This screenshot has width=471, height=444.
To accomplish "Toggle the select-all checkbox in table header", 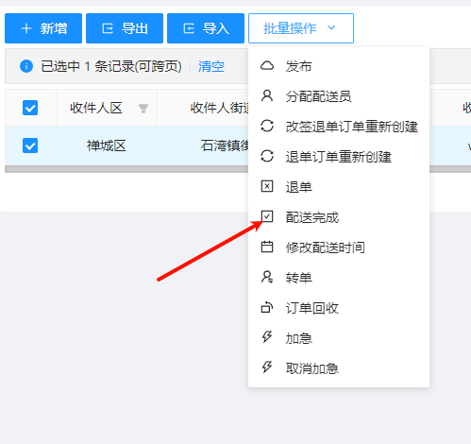I will (30, 108).
